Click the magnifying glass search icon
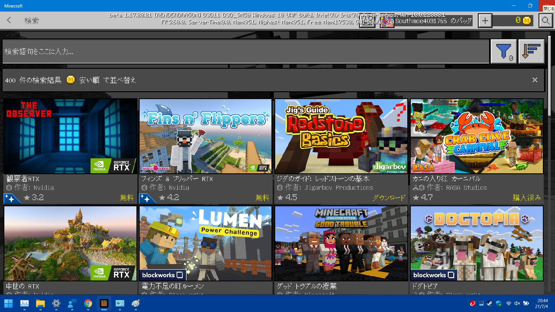Image resolution: width=555 pixels, height=312 pixels. (x=545, y=21)
